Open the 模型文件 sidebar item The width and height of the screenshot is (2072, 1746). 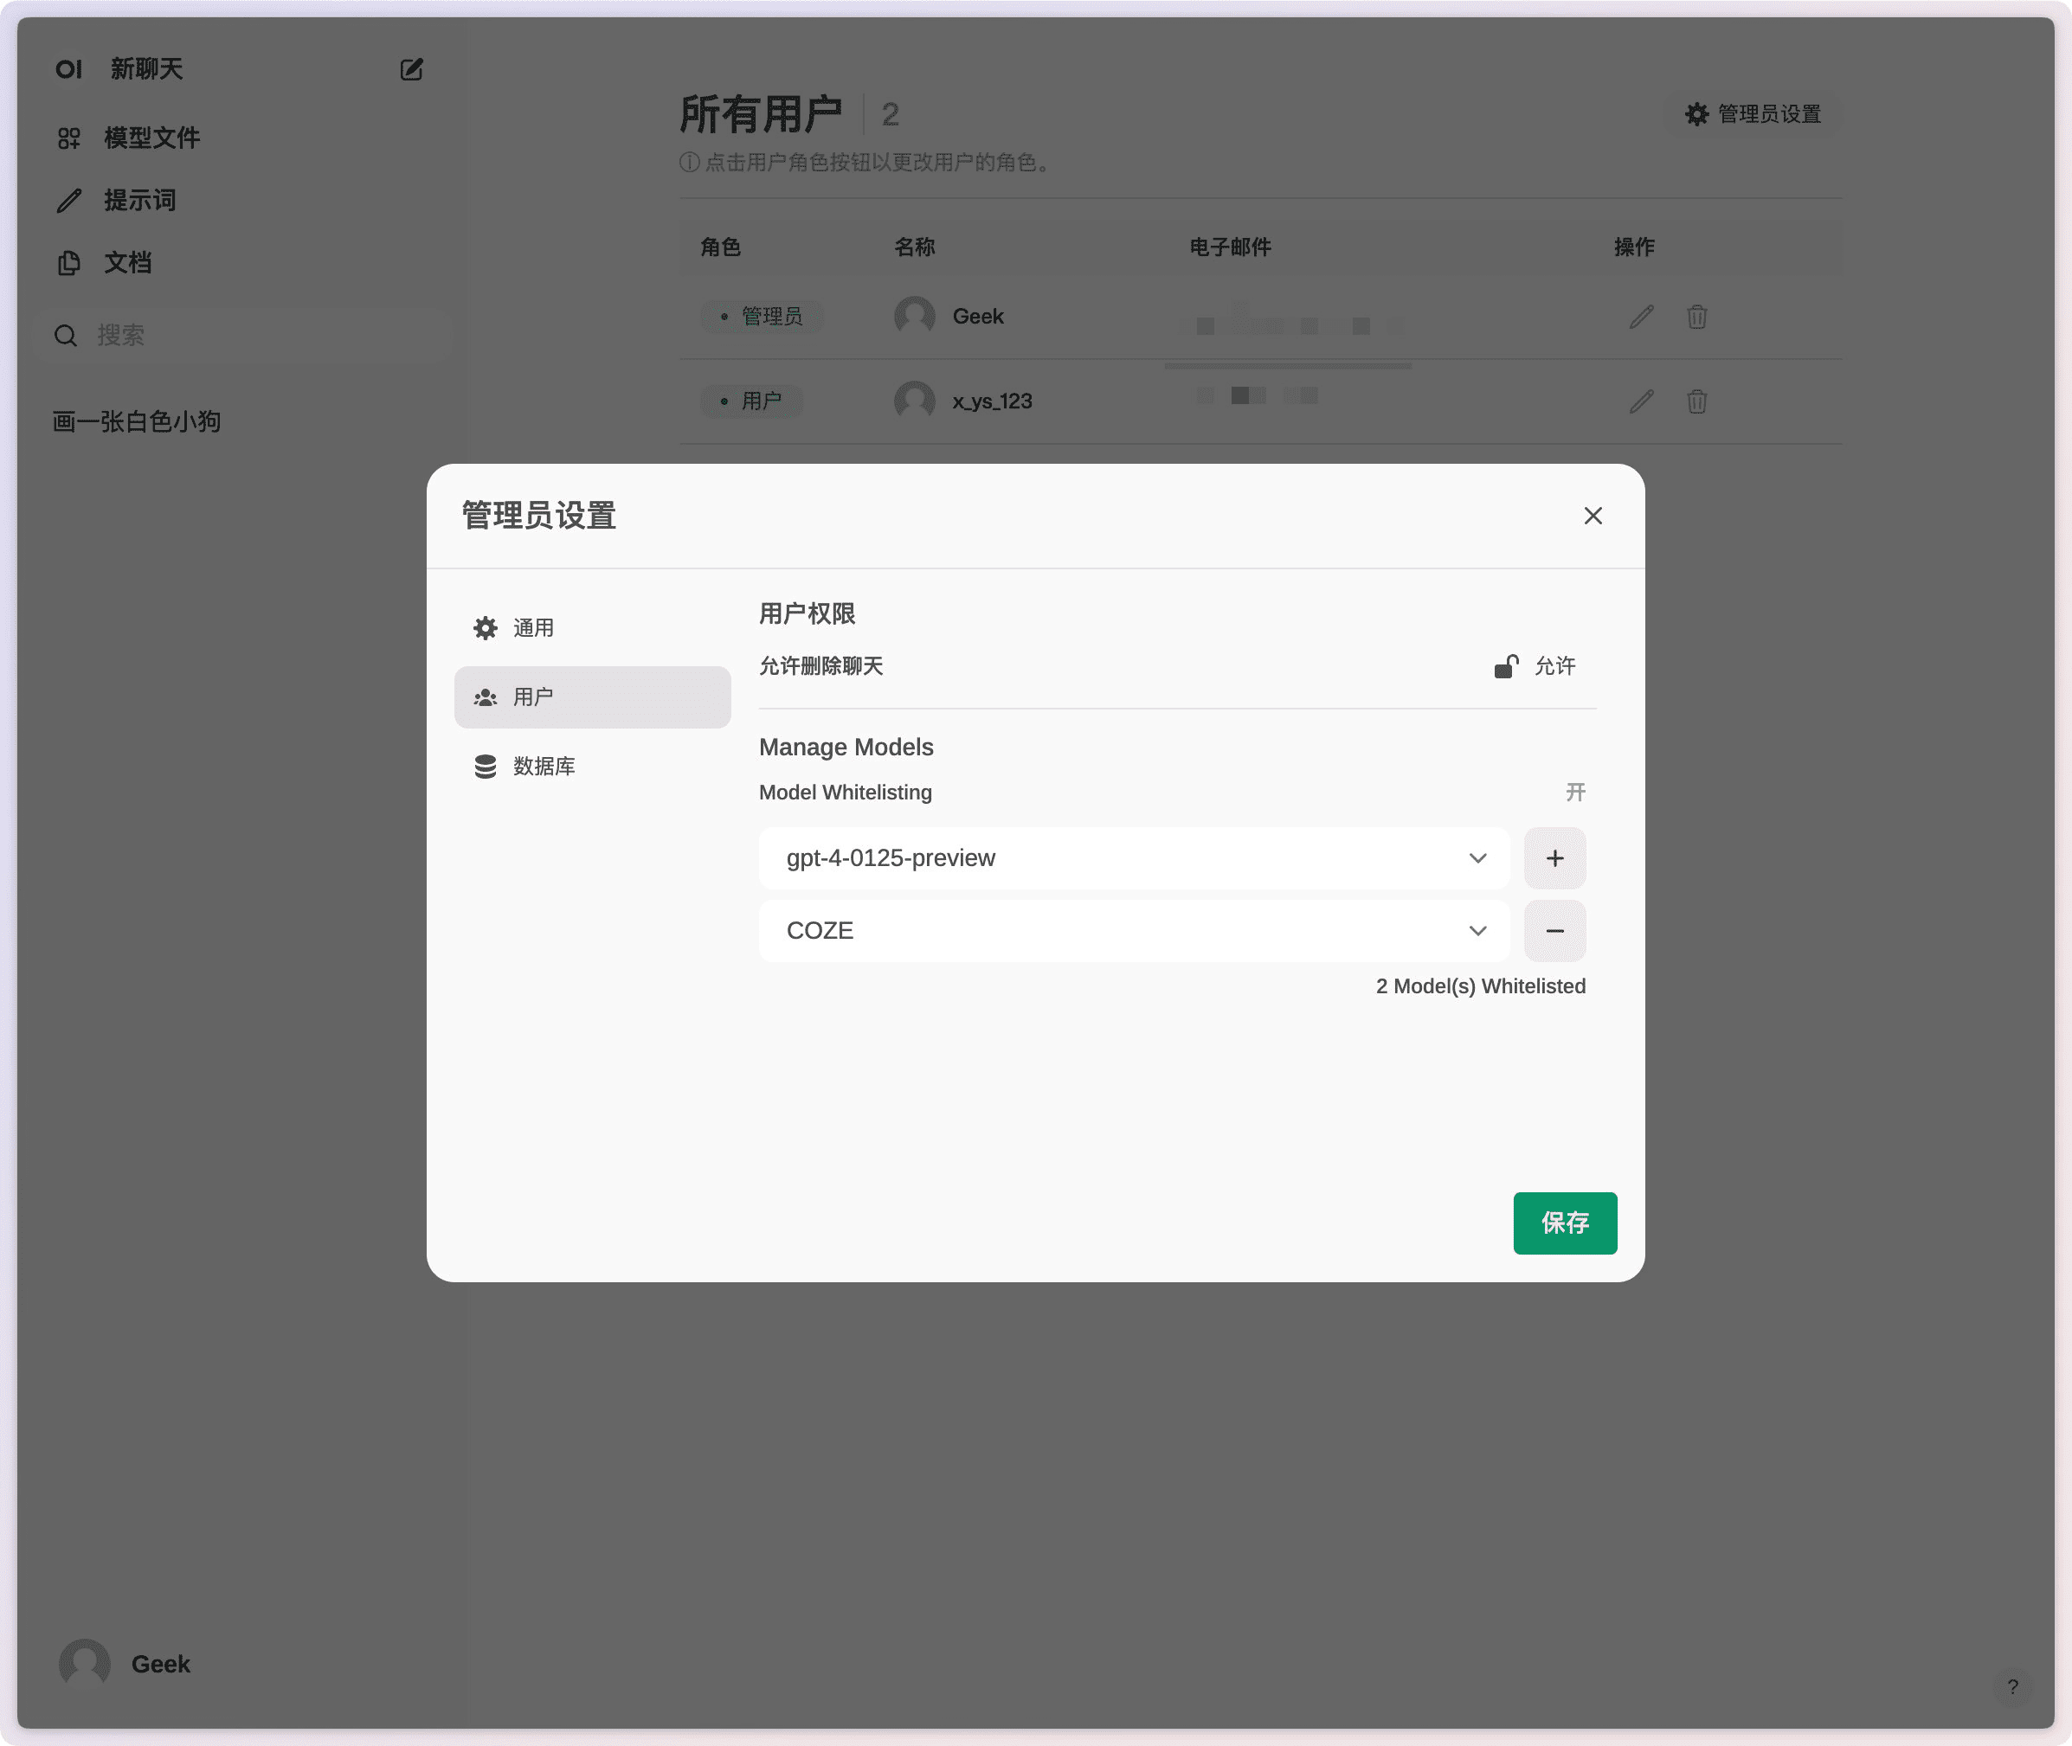(129, 138)
